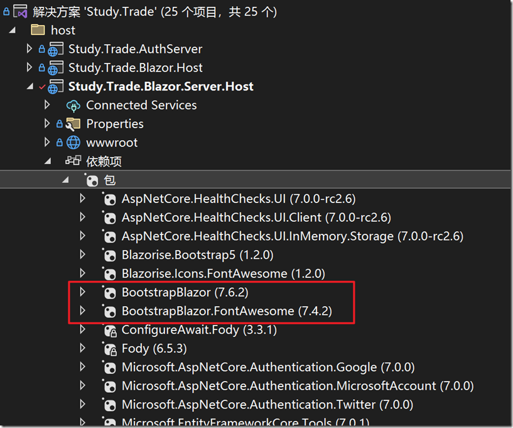Select the Fody (6.5.3) row text
Image resolution: width=513 pixels, height=428 pixels.
154,349
